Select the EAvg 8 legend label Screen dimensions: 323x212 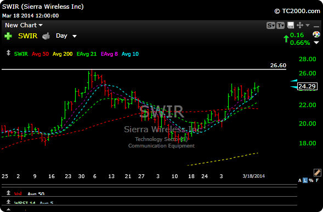(109, 54)
